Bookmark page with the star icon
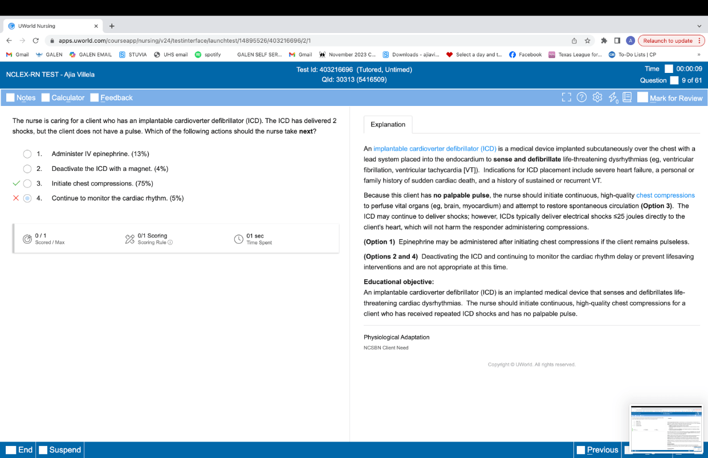 [587, 41]
